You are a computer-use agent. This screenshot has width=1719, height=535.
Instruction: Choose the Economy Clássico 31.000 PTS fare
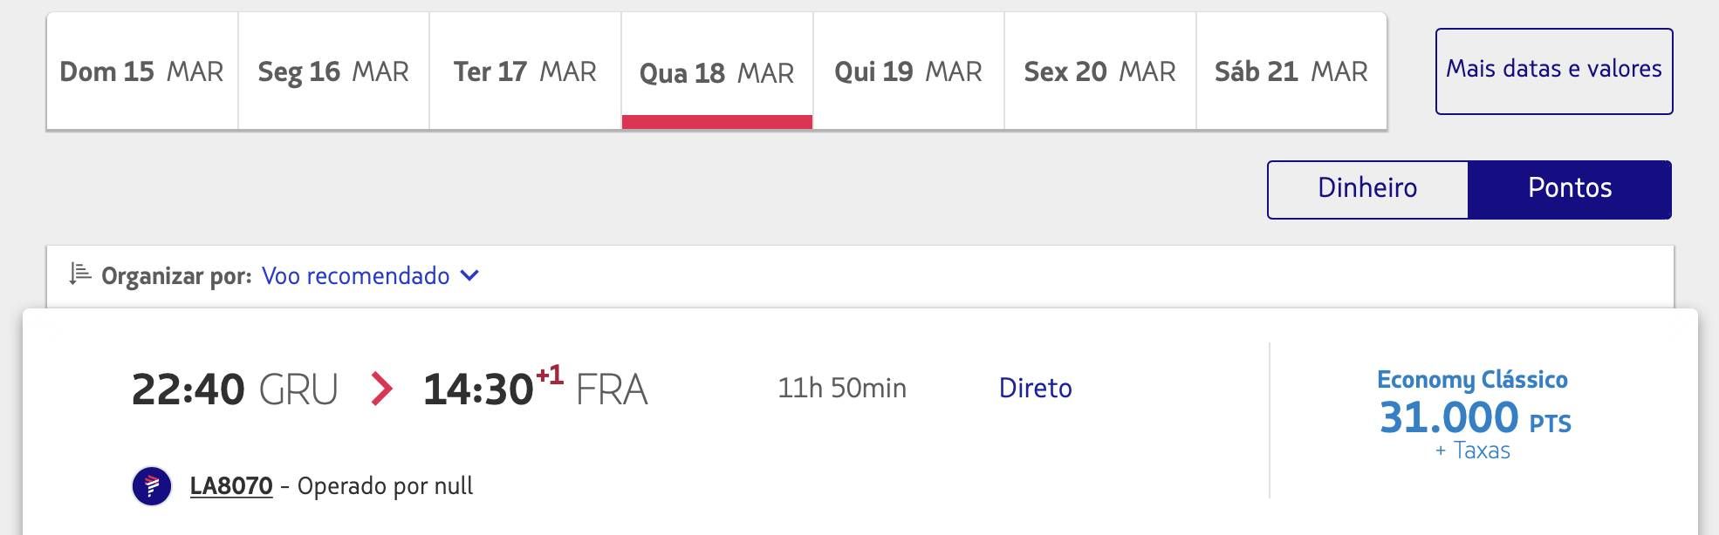click(x=1474, y=415)
